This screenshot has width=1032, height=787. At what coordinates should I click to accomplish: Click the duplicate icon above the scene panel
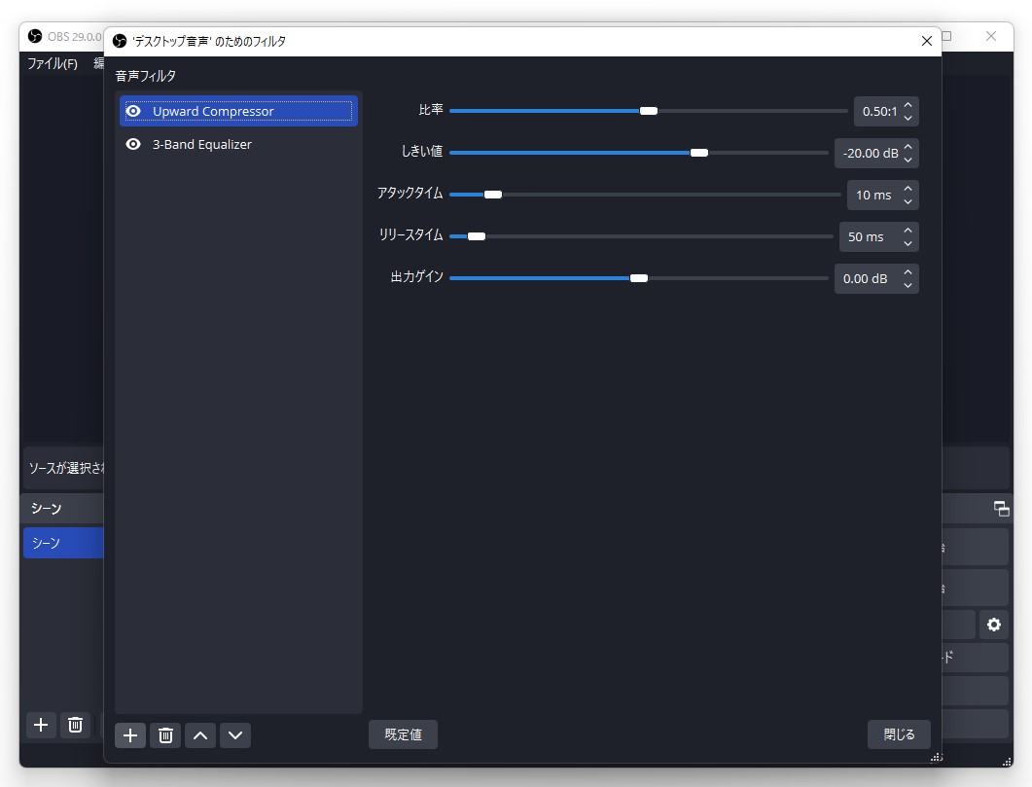point(1000,508)
